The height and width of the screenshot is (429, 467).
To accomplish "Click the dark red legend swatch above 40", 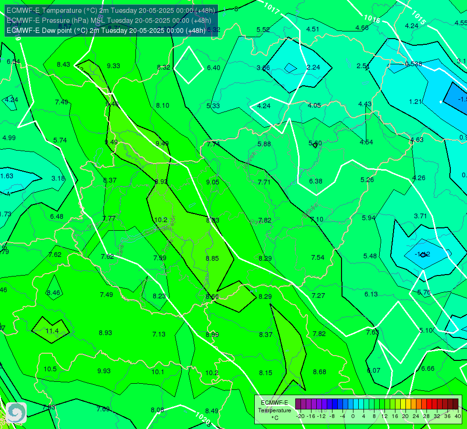I will [x=456, y=404].
